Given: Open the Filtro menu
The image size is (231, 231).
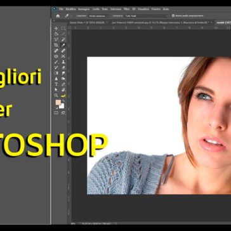Looking at the screenshot, I should 126,9.
